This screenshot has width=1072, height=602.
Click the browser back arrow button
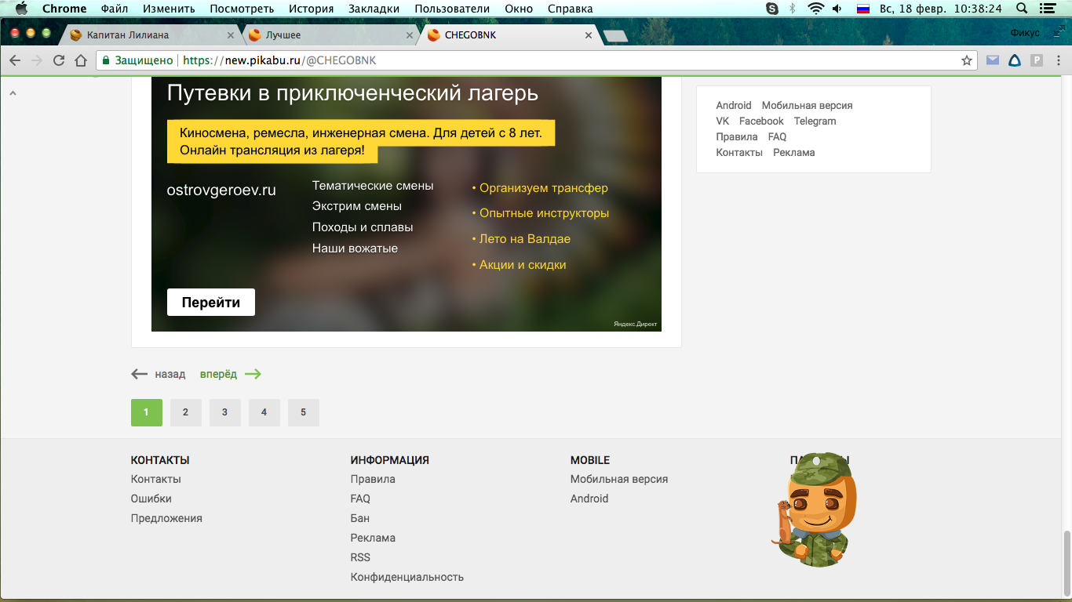point(15,60)
